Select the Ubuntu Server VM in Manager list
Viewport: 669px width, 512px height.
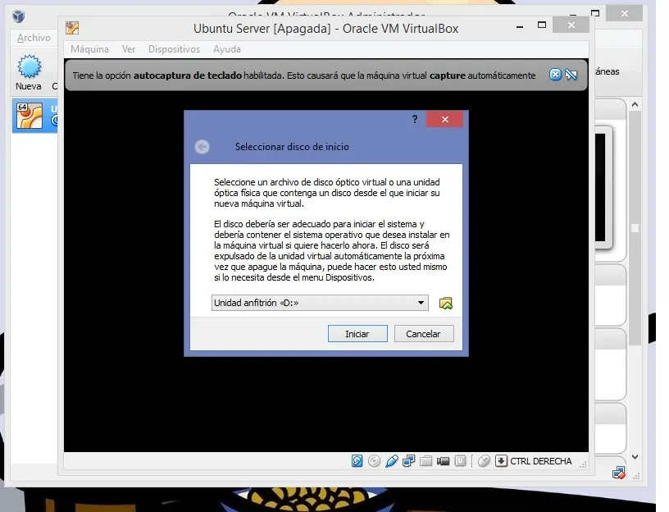pyautogui.click(x=35, y=116)
